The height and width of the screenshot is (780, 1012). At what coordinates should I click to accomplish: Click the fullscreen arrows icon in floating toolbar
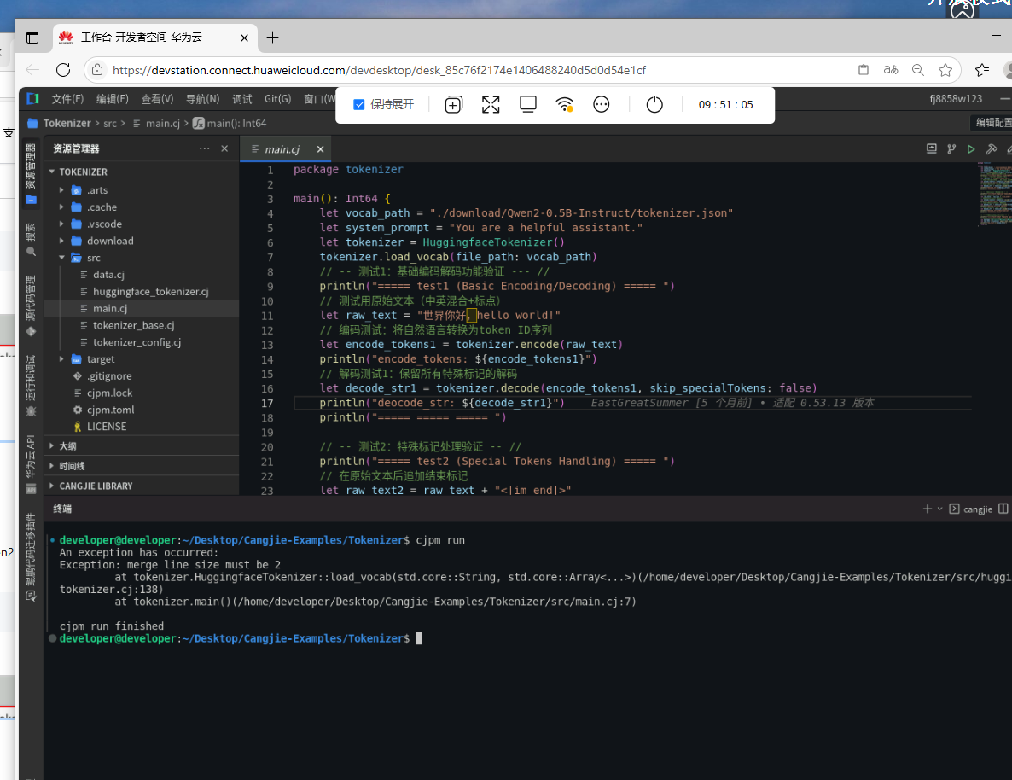pyautogui.click(x=491, y=105)
